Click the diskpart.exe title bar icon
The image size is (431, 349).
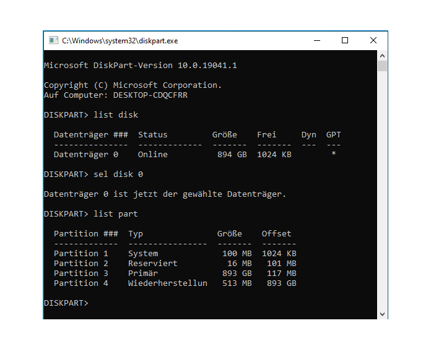(x=54, y=40)
